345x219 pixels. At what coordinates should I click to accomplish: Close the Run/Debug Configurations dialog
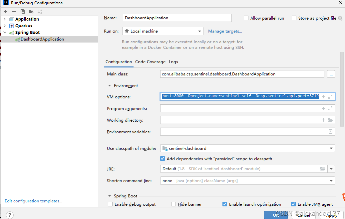tap(340, 3)
